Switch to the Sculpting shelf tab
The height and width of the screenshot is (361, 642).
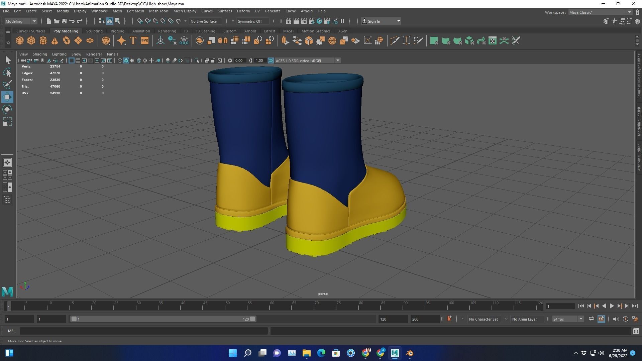94,31
